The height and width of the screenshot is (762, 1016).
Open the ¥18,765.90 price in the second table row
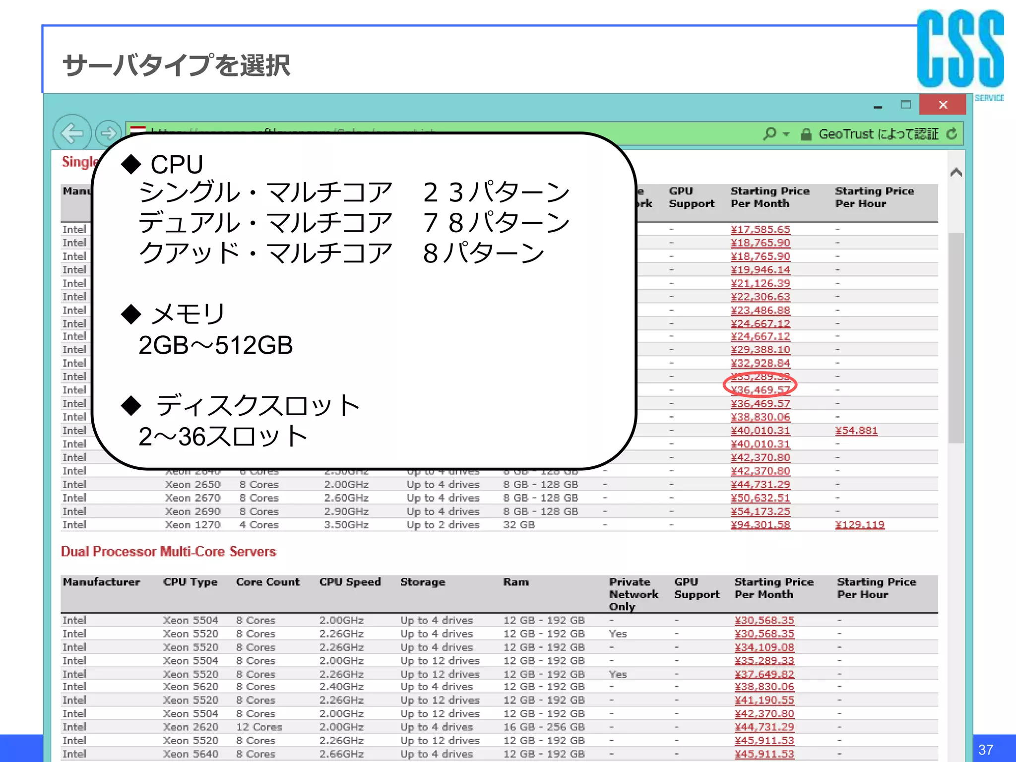point(760,243)
